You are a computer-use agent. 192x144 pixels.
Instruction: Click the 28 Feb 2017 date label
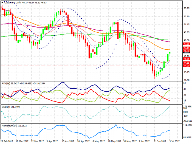pyautogui.click(x=7, y=141)
